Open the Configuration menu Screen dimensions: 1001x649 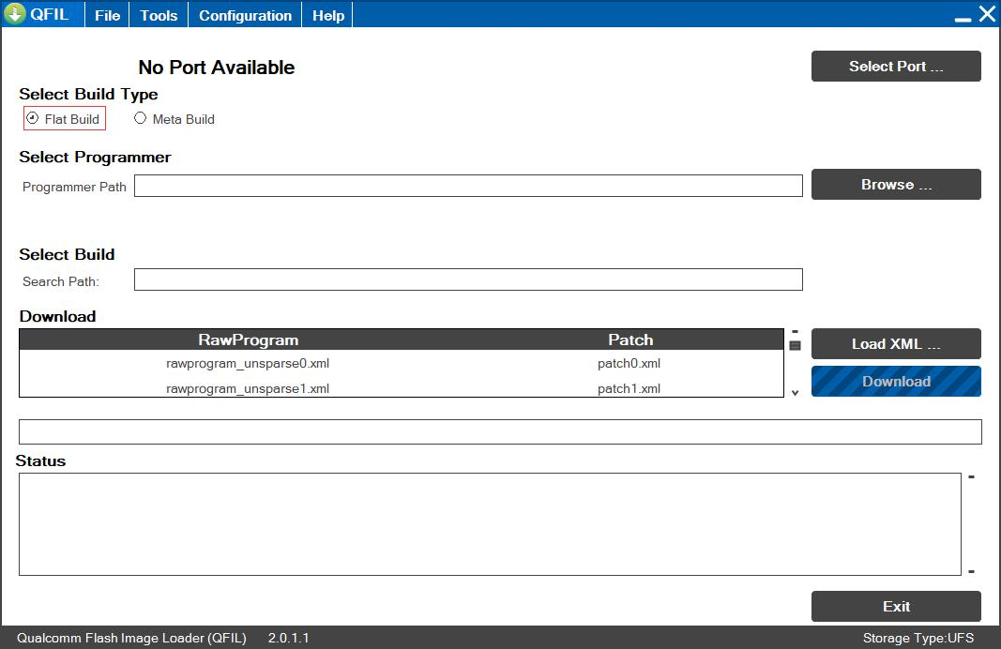pos(245,15)
